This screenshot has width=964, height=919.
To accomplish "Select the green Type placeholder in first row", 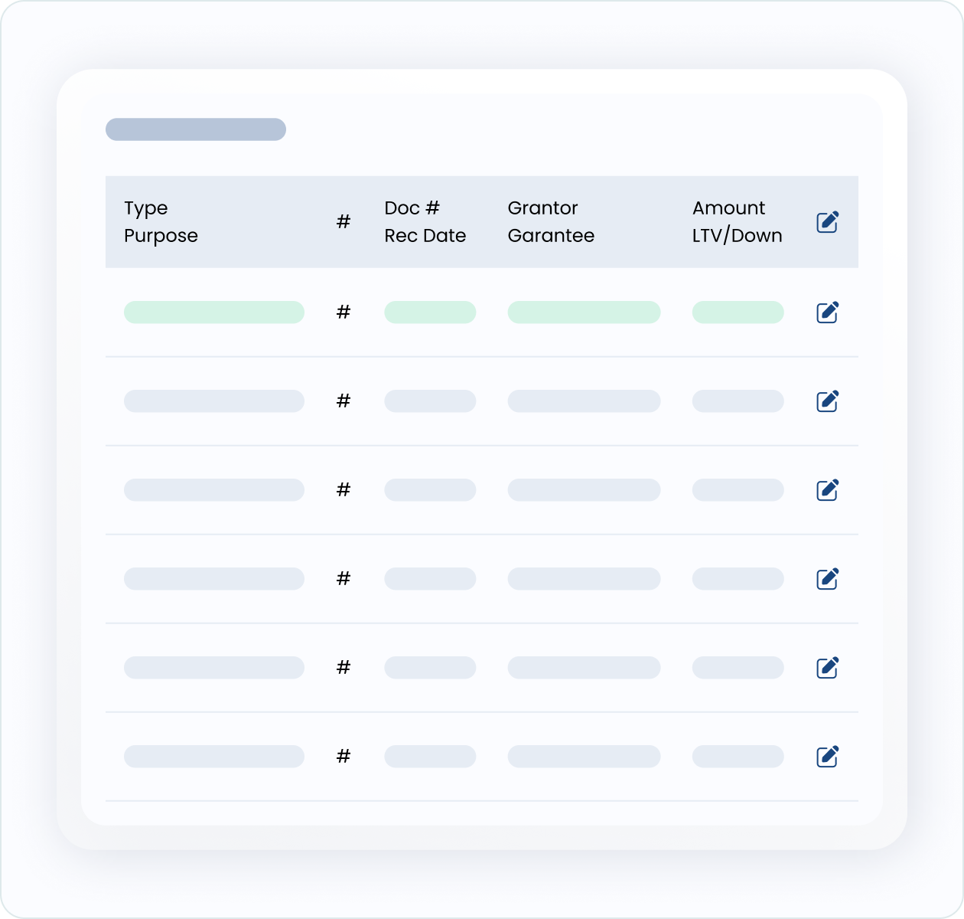I will click(214, 312).
